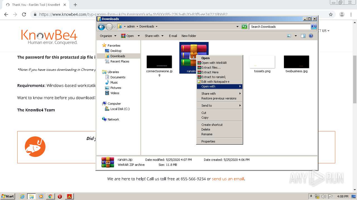The height and width of the screenshot is (200, 357).
Task: Bookmark this page star icon
Action: tap(331, 14)
